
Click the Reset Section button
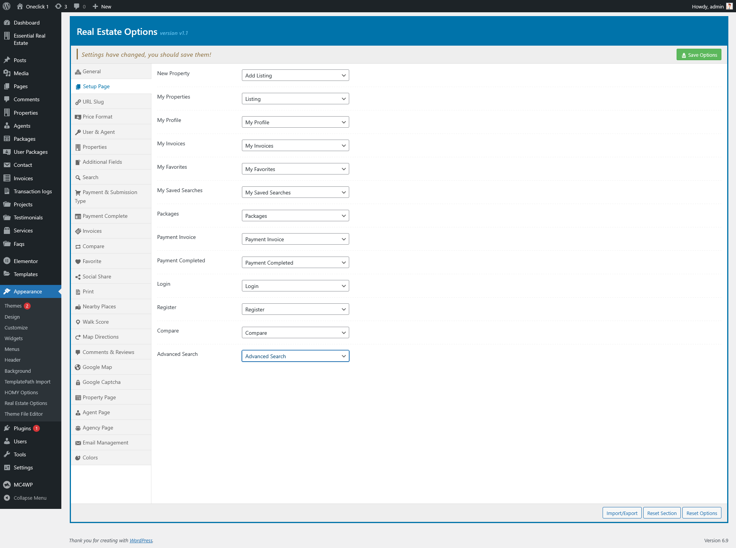(662, 513)
